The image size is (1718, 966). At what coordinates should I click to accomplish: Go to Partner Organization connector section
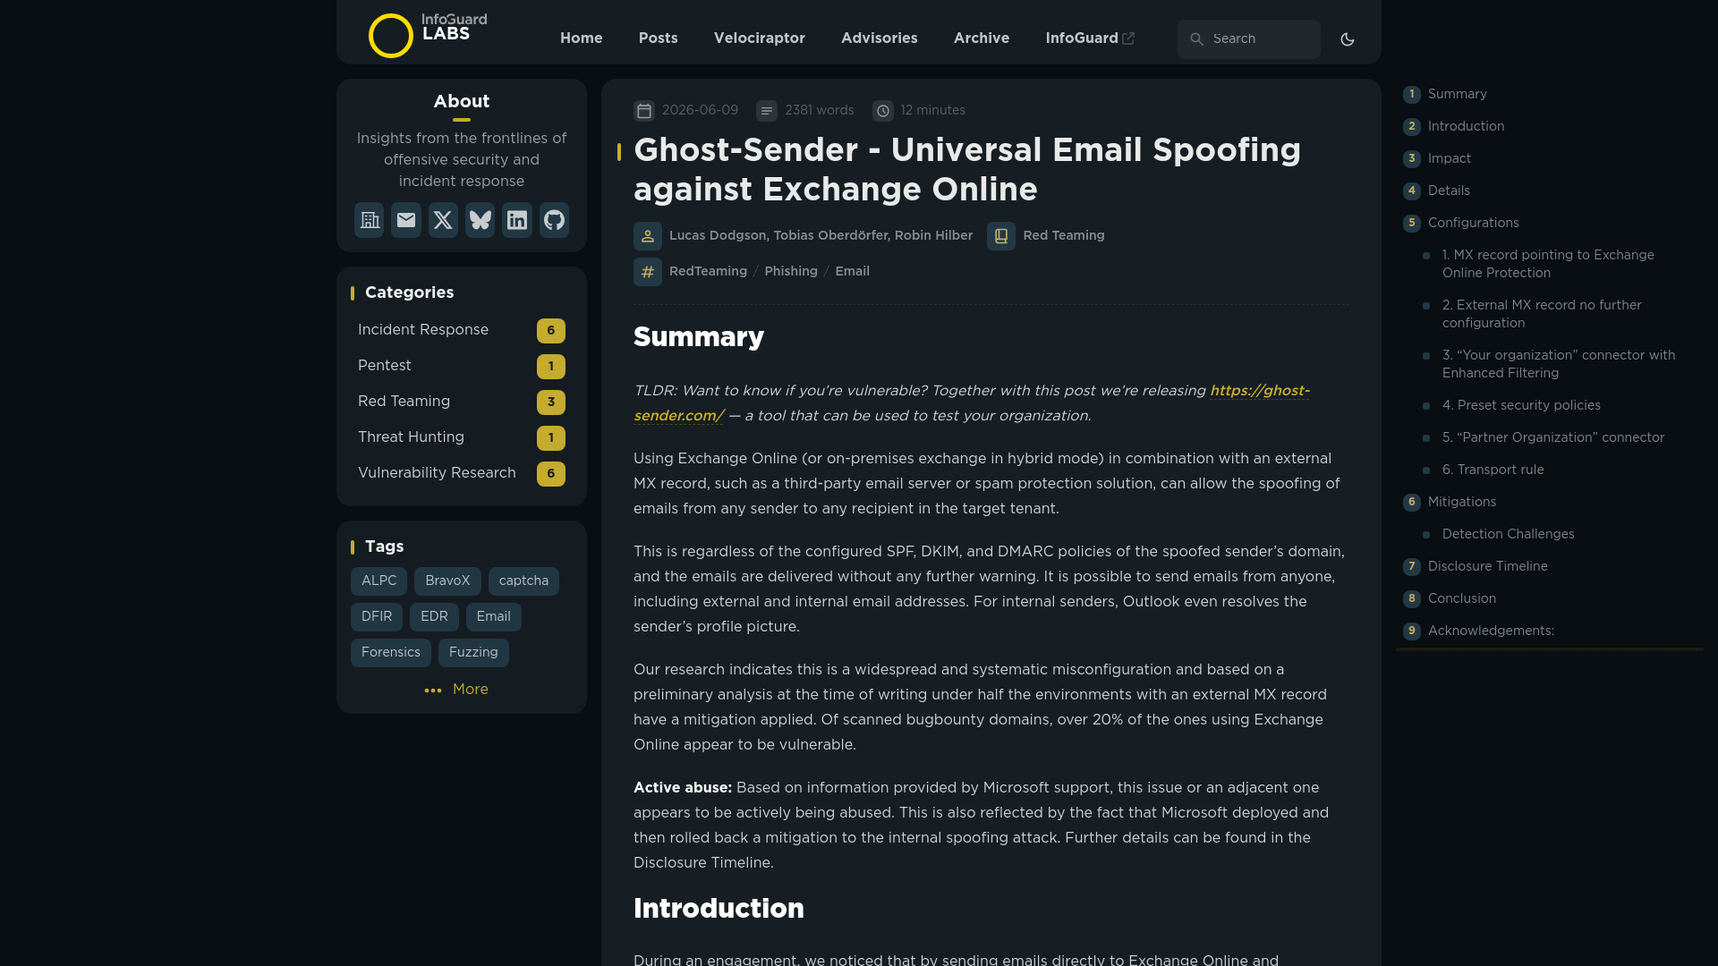coord(1553,437)
